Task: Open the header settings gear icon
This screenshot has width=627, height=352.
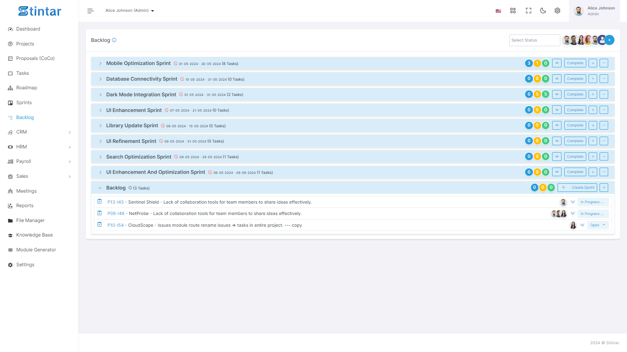Action: [557, 11]
